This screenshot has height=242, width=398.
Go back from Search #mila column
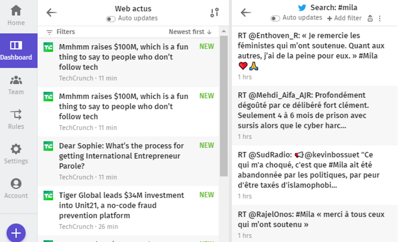tap(246, 12)
